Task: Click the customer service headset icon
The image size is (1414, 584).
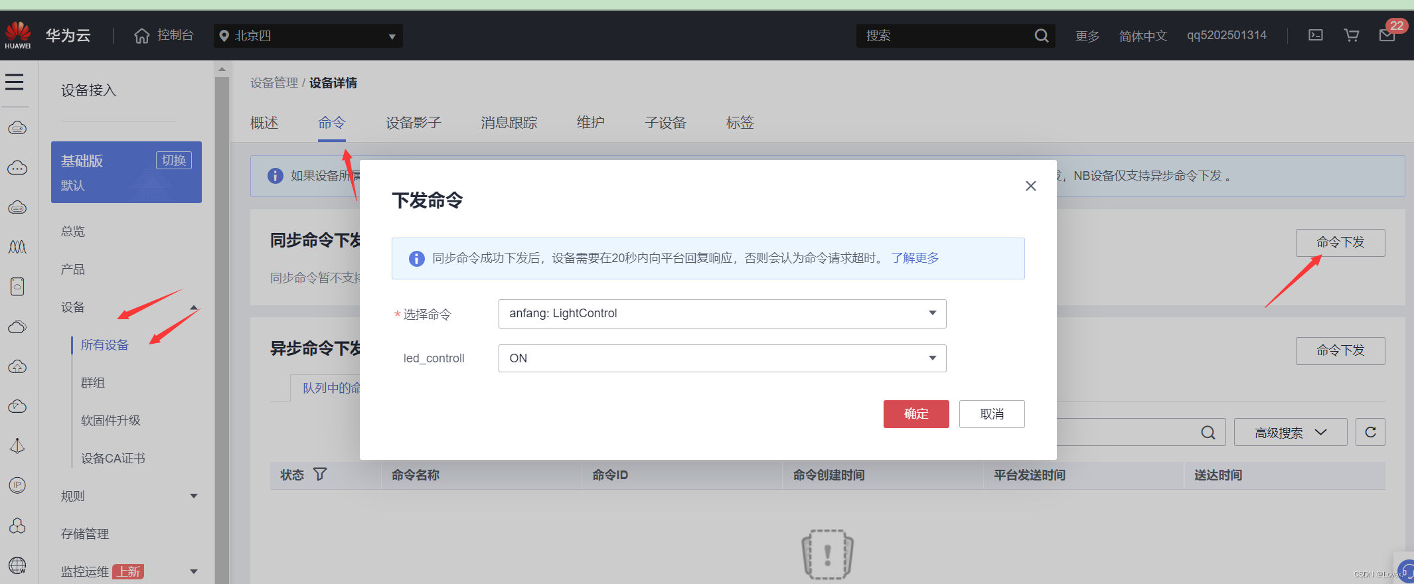Action: 1407,571
